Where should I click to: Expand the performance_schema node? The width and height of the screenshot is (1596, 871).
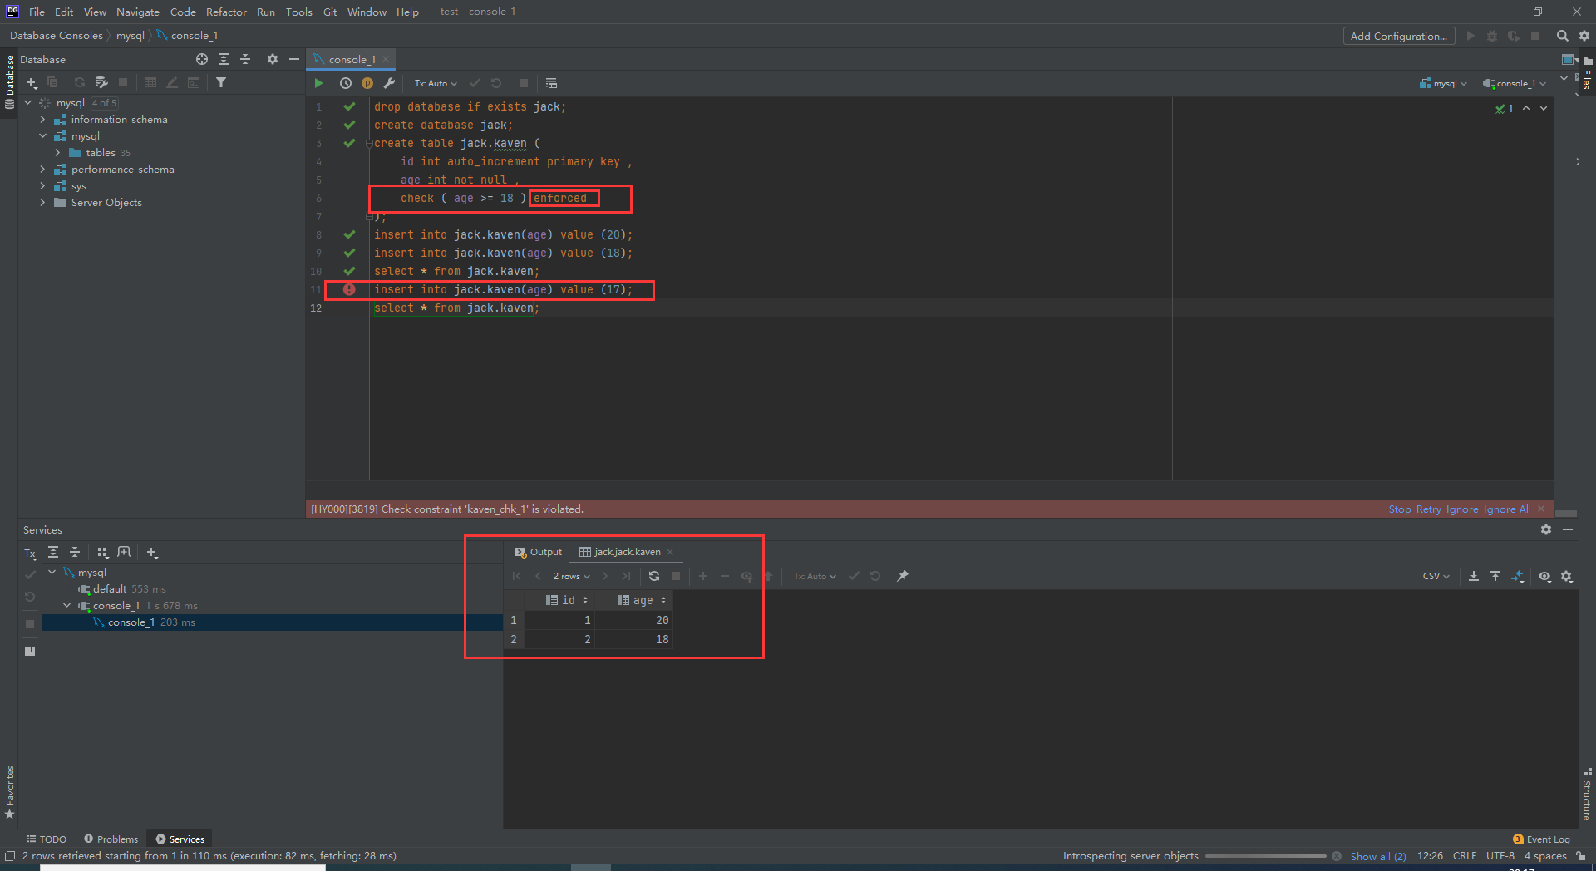(42, 169)
